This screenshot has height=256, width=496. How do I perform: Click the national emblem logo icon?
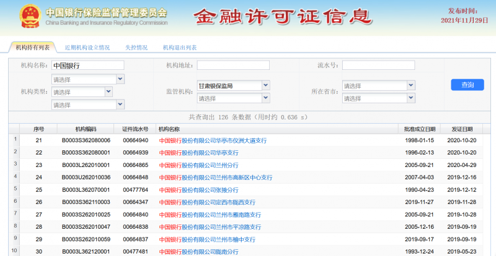[30, 16]
